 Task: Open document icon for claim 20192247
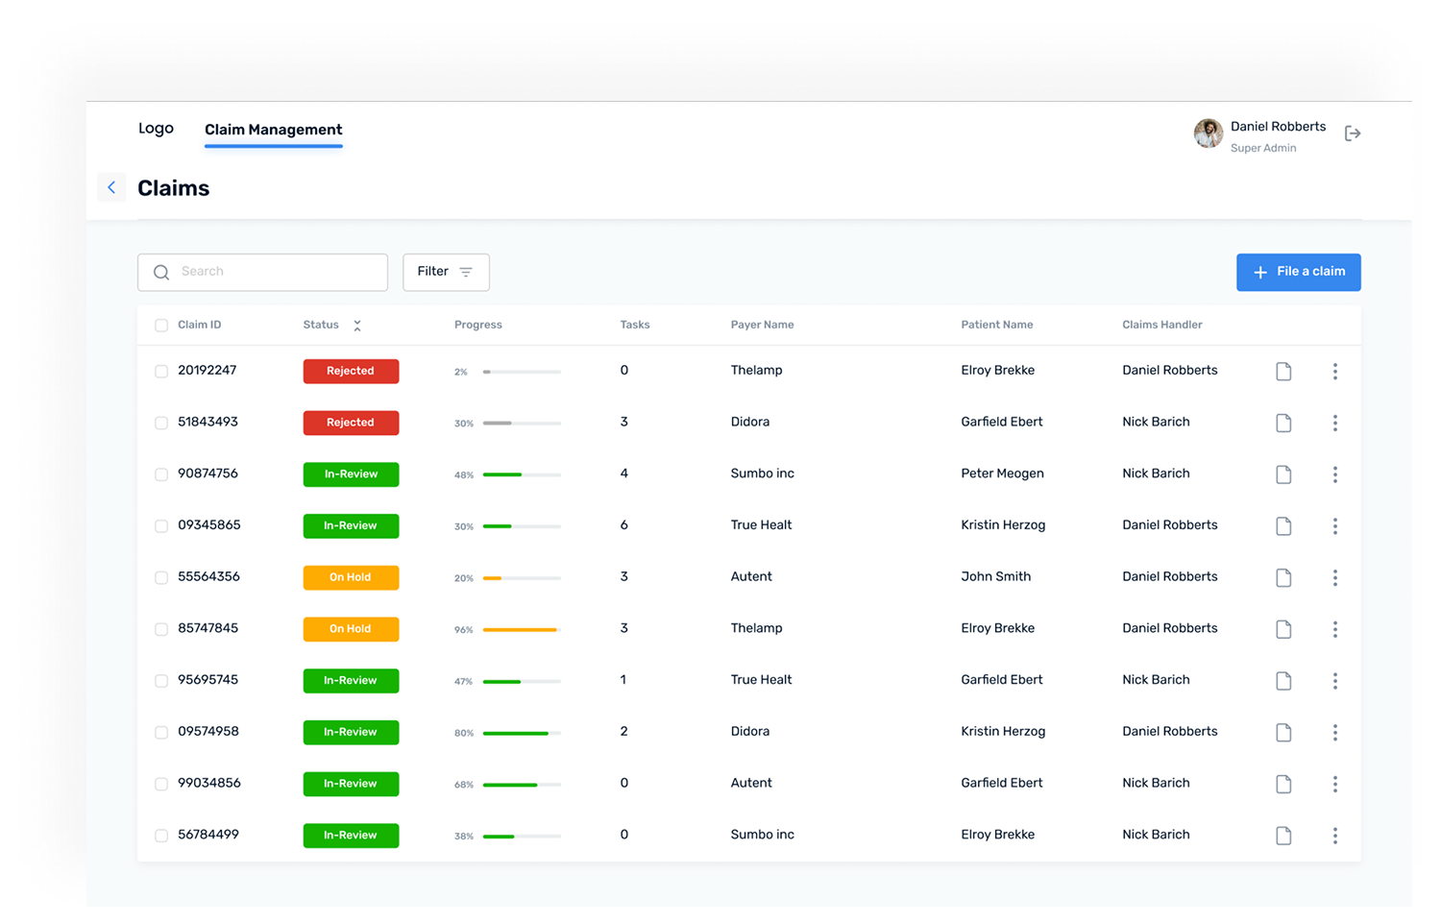1283,372
